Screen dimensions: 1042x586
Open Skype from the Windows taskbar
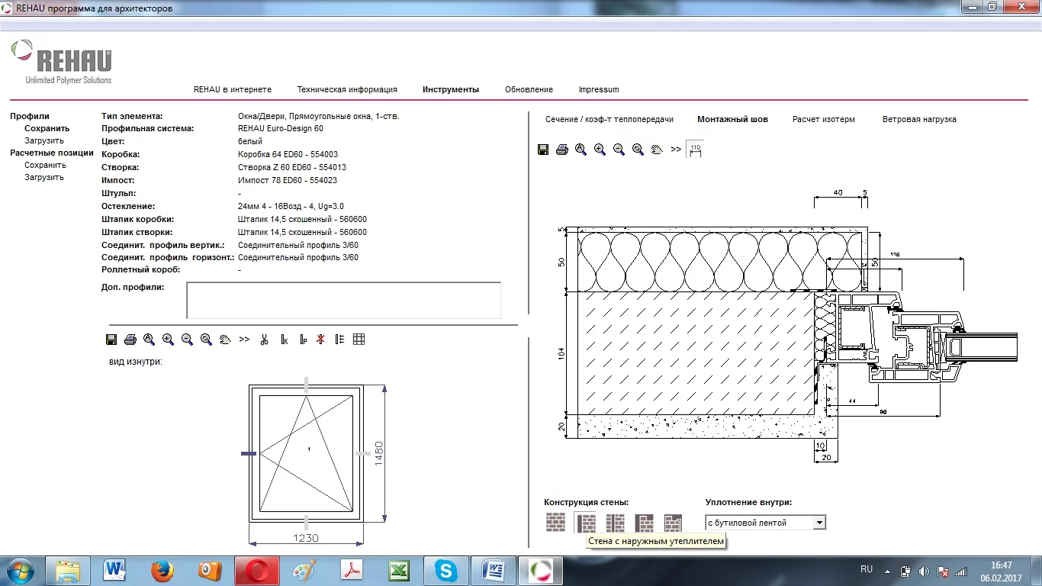pyautogui.click(x=445, y=570)
